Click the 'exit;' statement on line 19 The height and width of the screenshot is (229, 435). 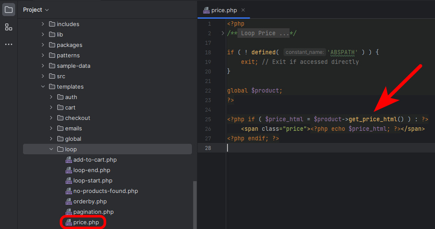tap(249, 62)
